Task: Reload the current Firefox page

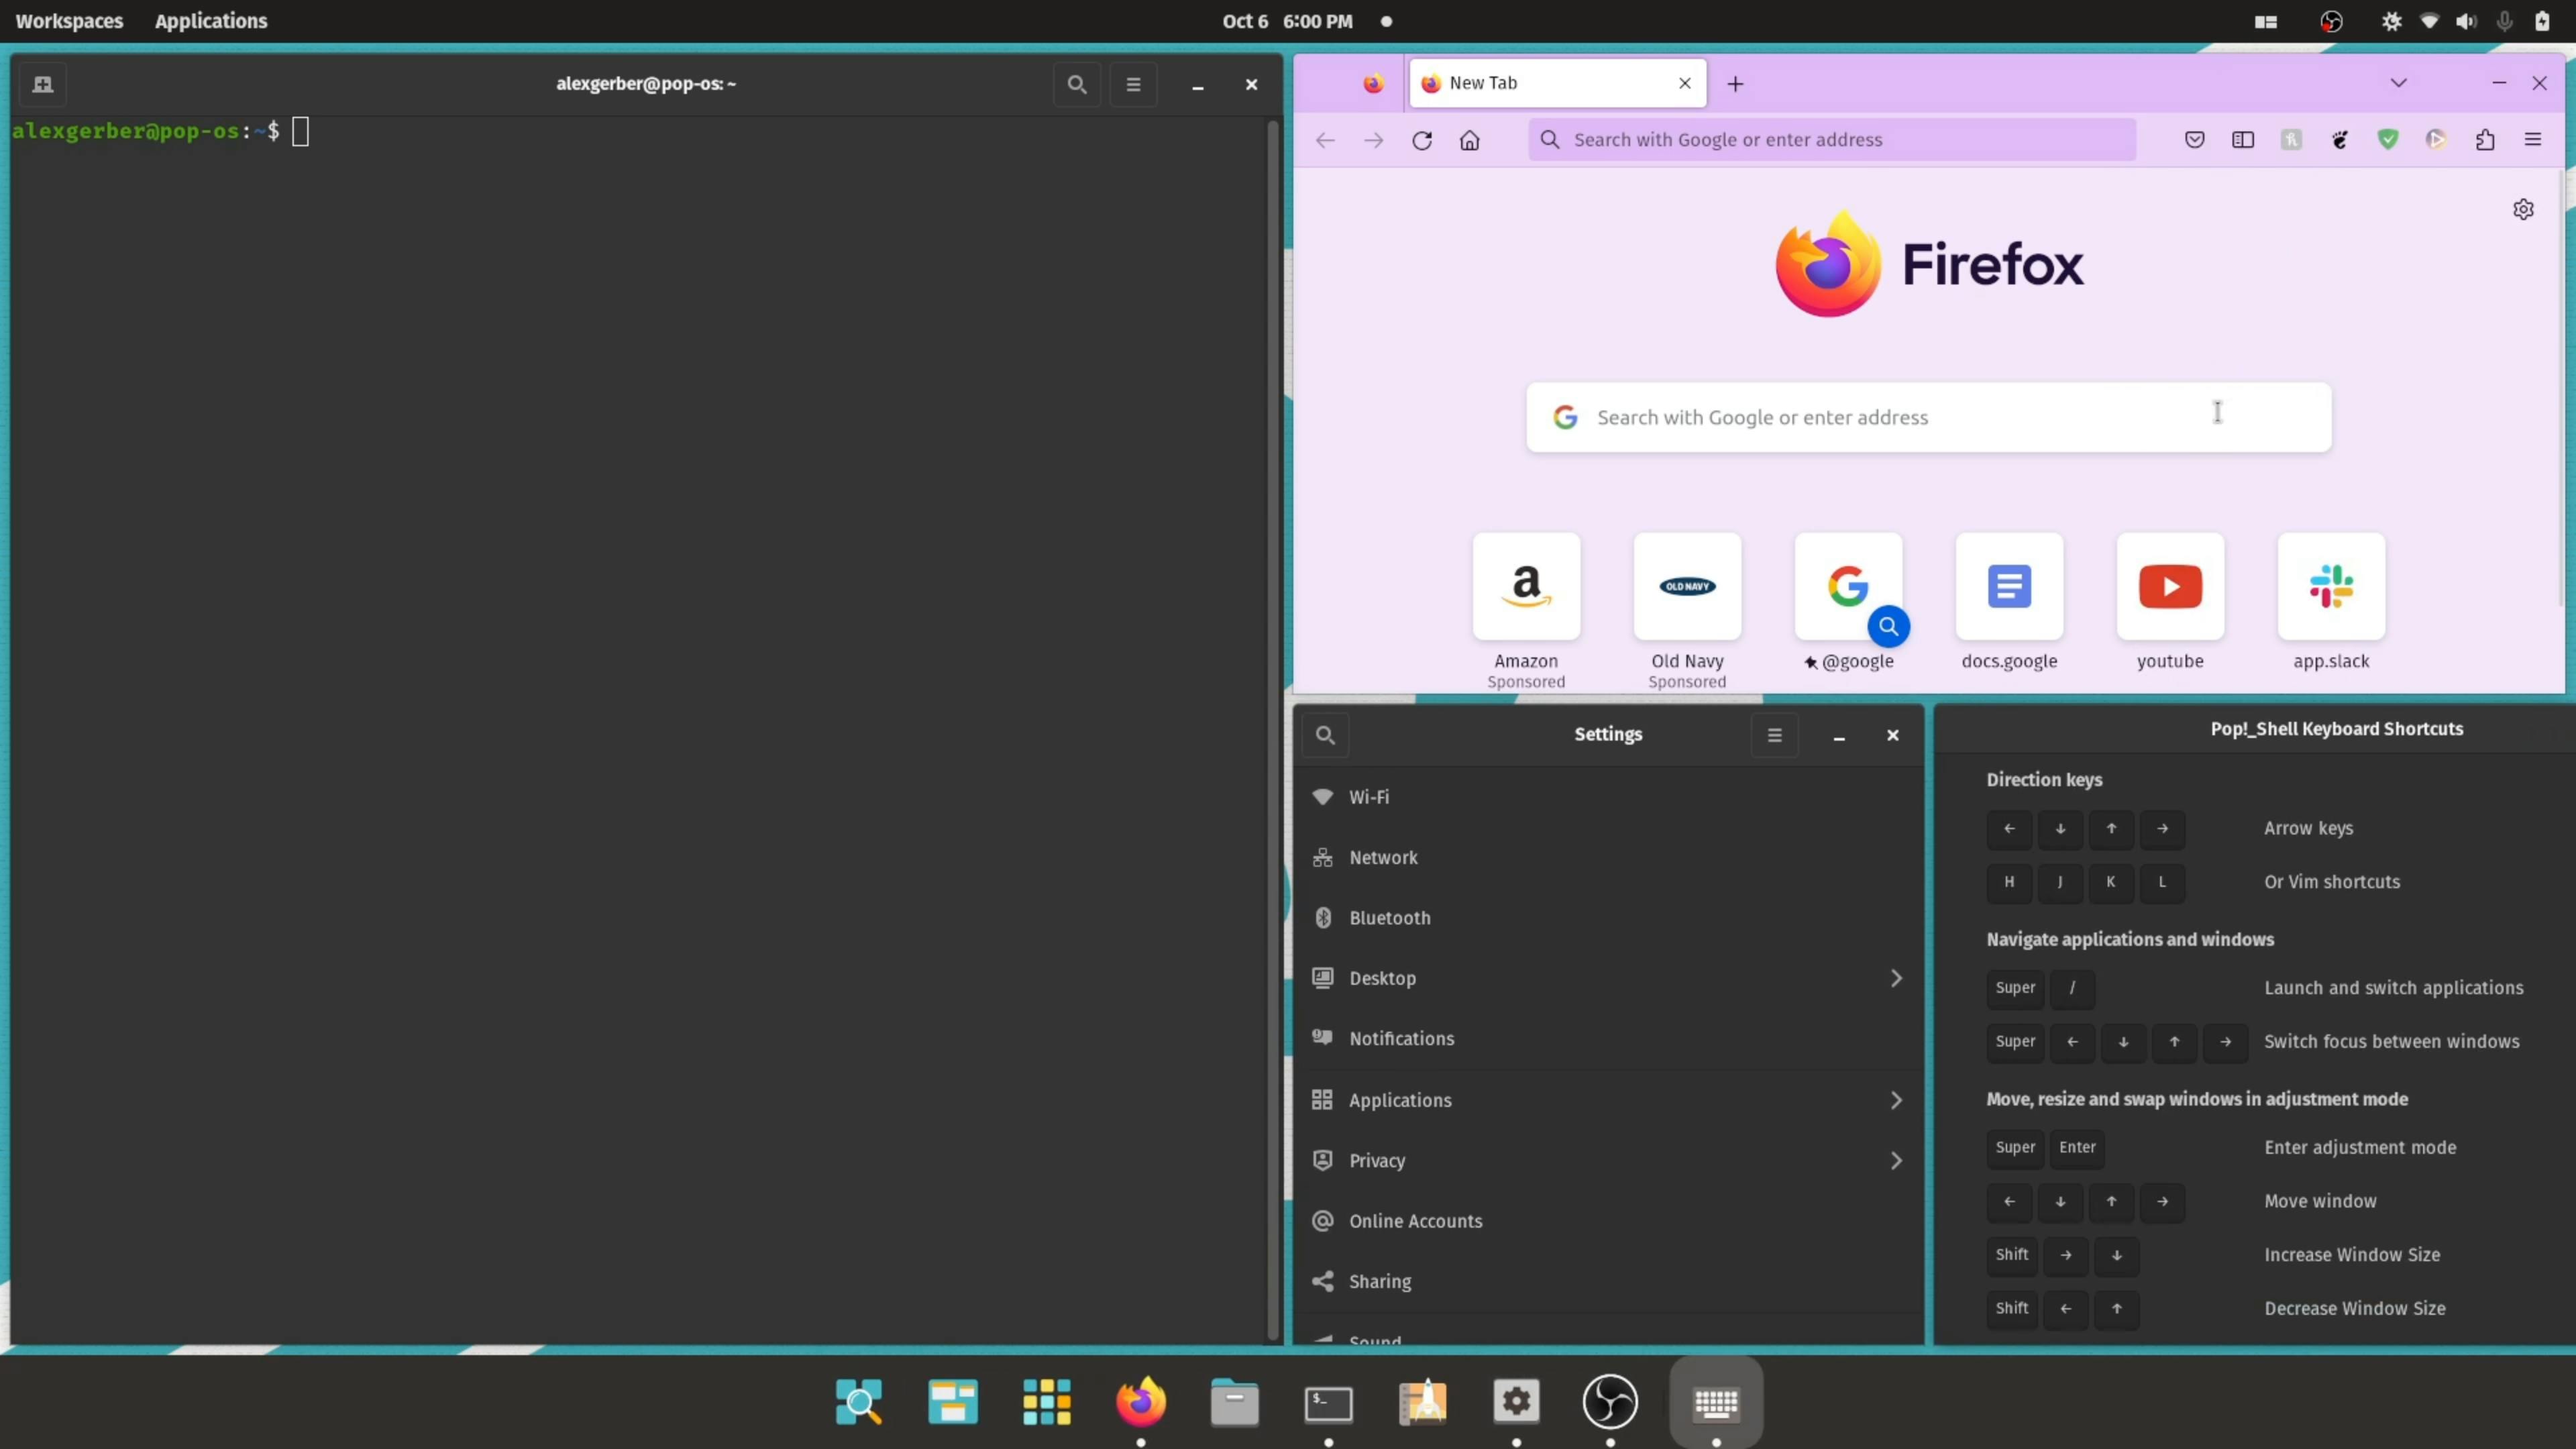Action: [1422, 140]
